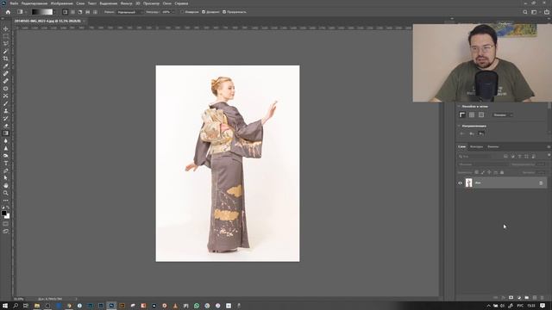This screenshot has width=552, height=310.
Task: Delete layer trash icon
Action: (543, 298)
